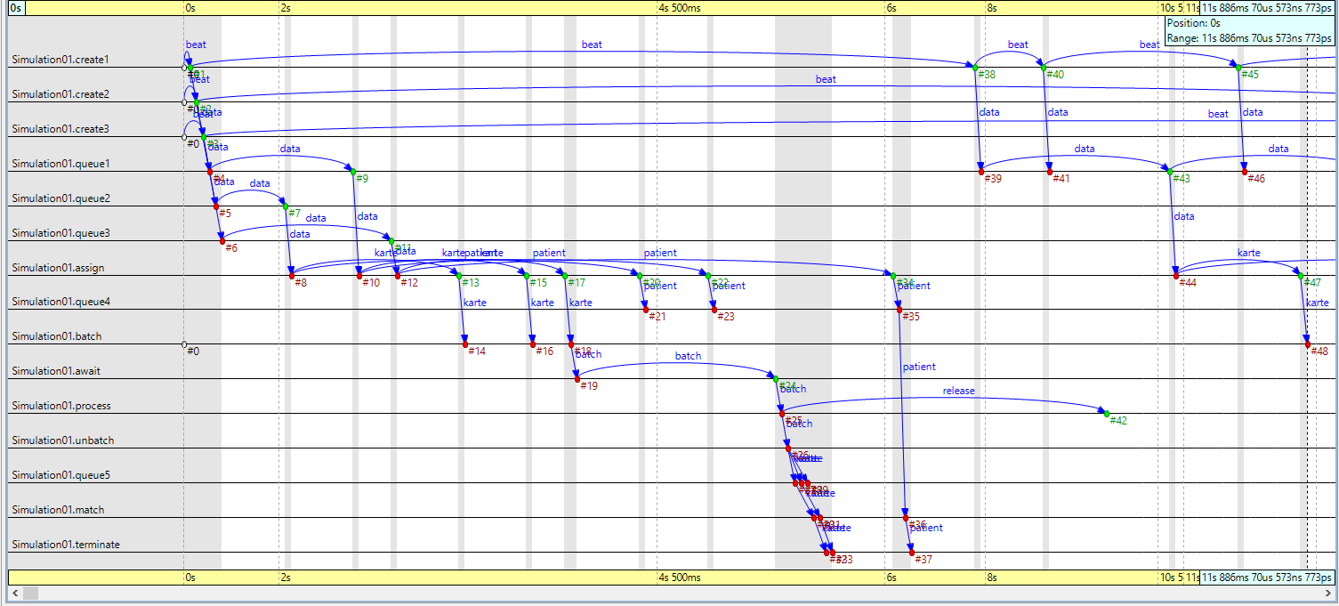Select event #45 on the create1 axis
This screenshot has height=606, width=1339.
[x=1238, y=68]
